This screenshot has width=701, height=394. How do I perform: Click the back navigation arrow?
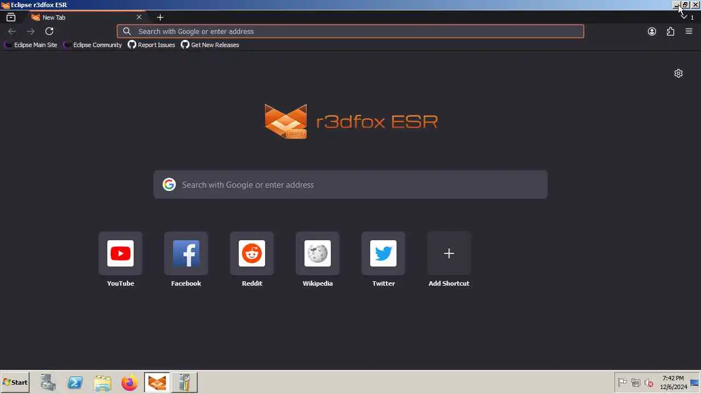(12, 31)
